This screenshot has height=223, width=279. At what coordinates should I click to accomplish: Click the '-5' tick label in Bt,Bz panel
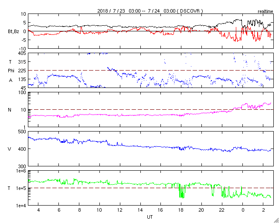click(24, 40)
